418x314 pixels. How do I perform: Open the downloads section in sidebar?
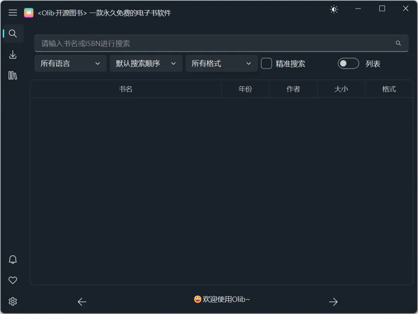13,55
